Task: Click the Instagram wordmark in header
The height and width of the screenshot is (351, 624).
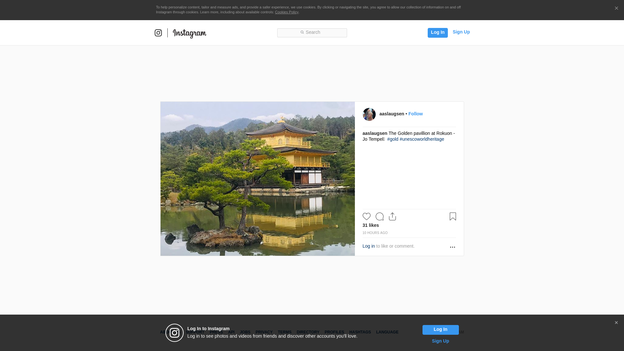Action: (x=189, y=33)
